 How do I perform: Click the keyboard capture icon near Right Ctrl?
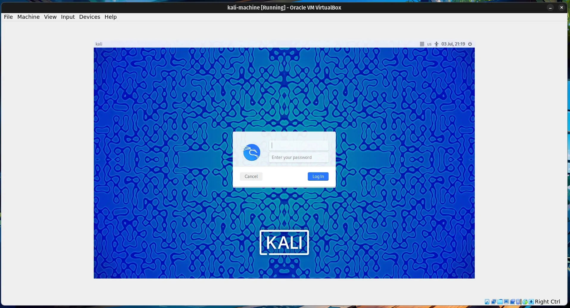(532, 302)
